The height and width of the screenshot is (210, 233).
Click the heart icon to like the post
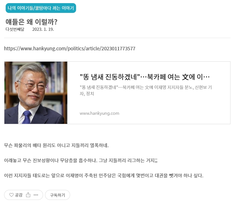point(11,195)
